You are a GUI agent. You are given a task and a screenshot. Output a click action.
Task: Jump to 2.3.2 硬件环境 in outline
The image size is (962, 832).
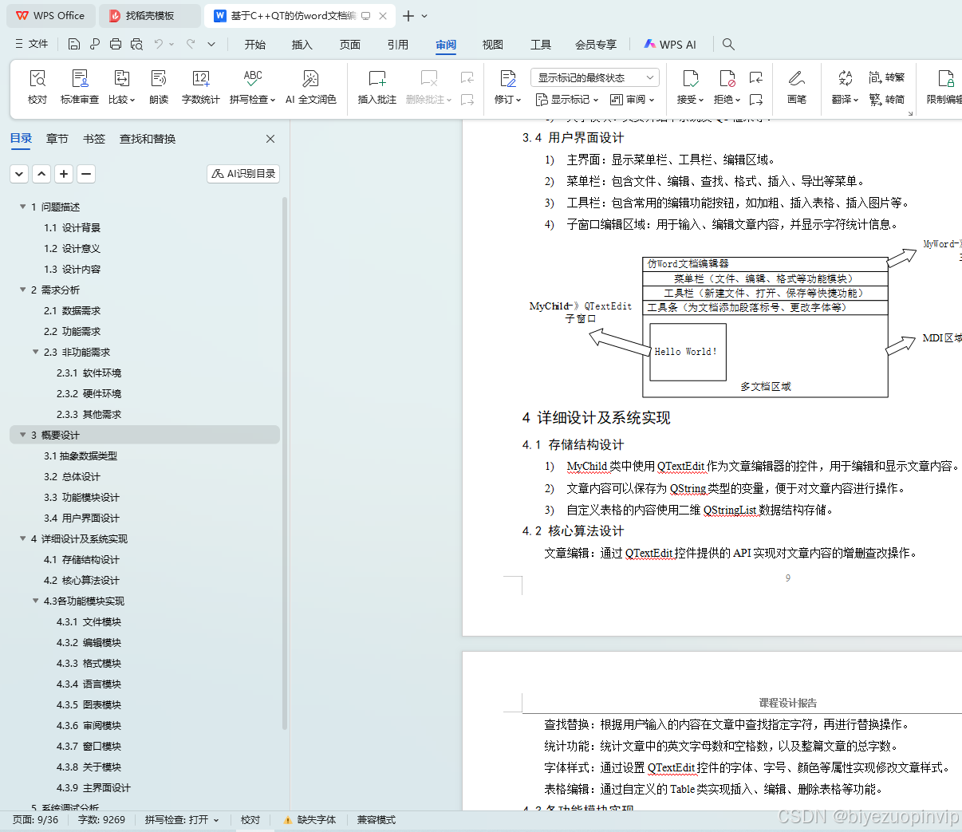point(89,393)
